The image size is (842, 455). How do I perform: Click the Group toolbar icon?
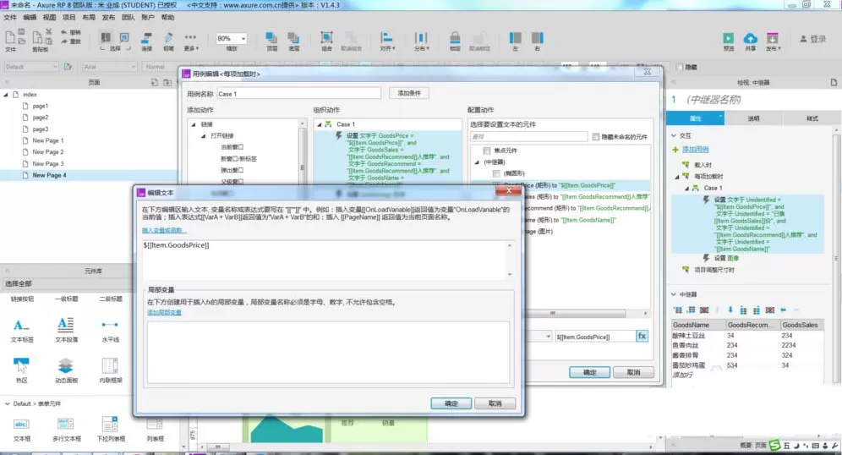pyautogui.click(x=326, y=37)
